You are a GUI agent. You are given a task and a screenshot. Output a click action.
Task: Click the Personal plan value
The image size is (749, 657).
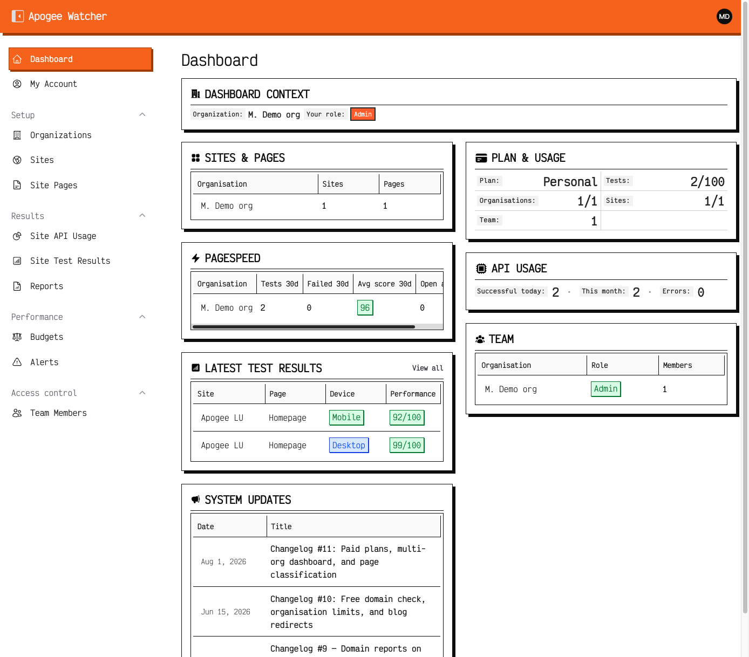[570, 182]
